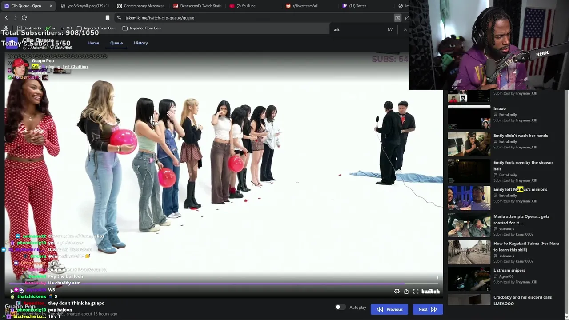Open the second 'Imported from Go...' bookmark folder

coord(141,28)
